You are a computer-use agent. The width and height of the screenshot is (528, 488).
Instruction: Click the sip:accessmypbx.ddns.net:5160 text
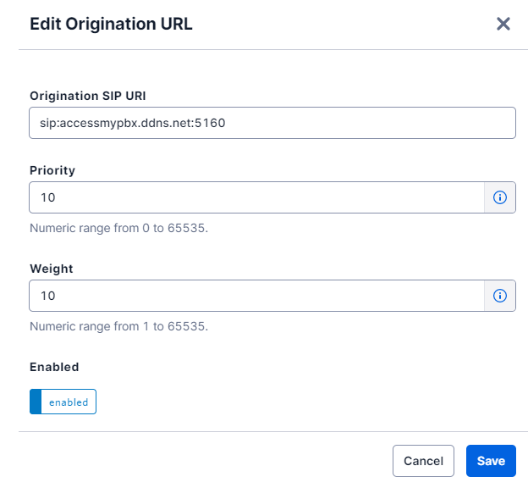tap(133, 123)
